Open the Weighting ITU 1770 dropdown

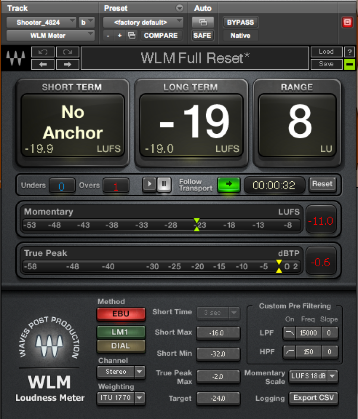coord(121,398)
